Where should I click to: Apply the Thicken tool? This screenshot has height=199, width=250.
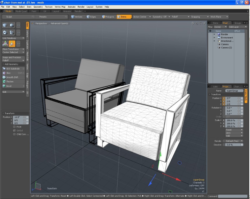[x=13, y=81]
